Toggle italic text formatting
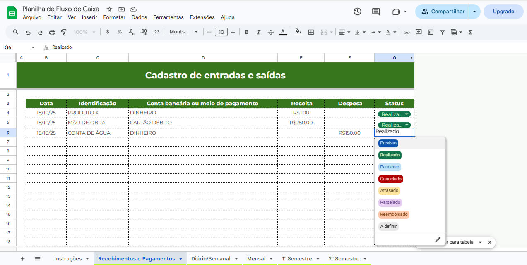527x265 pixels. (259, 32)
